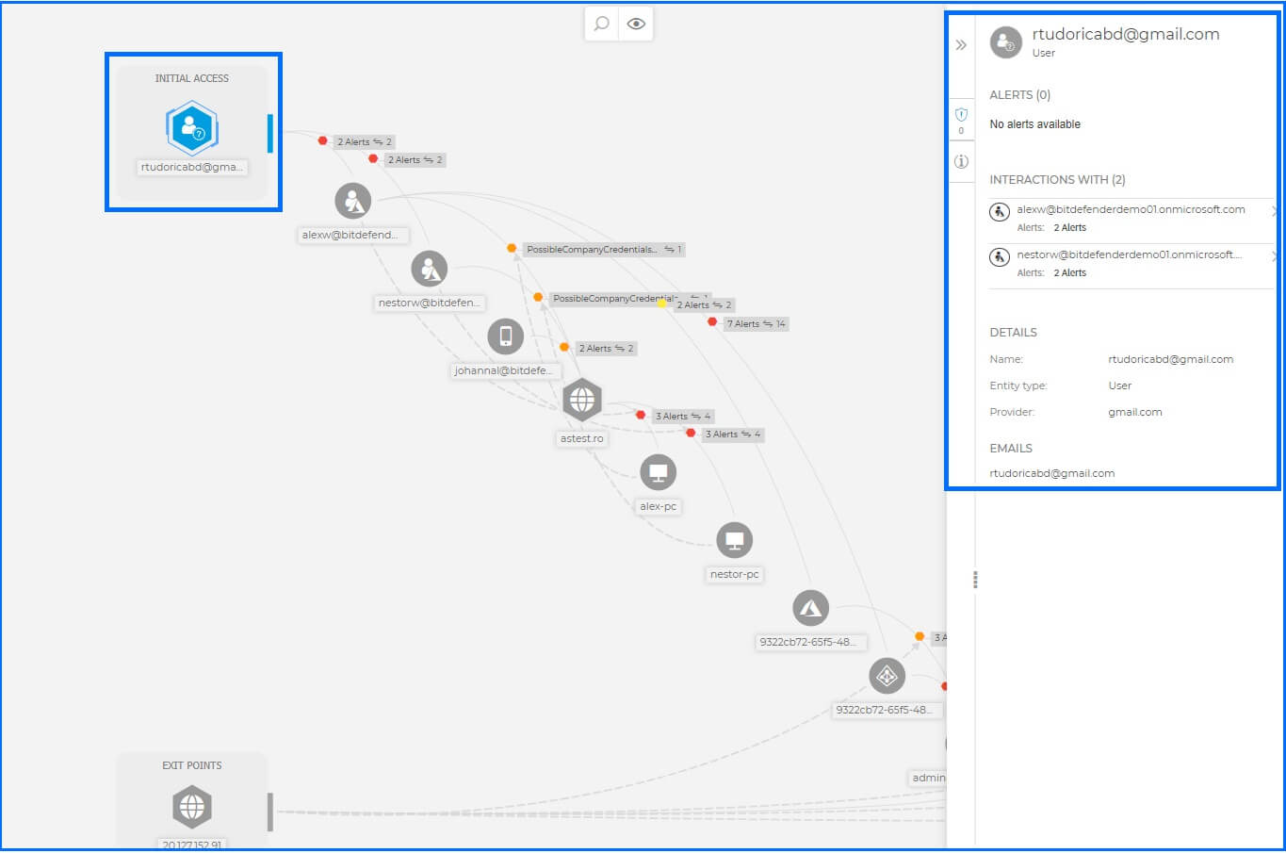Click the orange dot on the second PossibleCompanyCredentials edge

coord(538,297)
